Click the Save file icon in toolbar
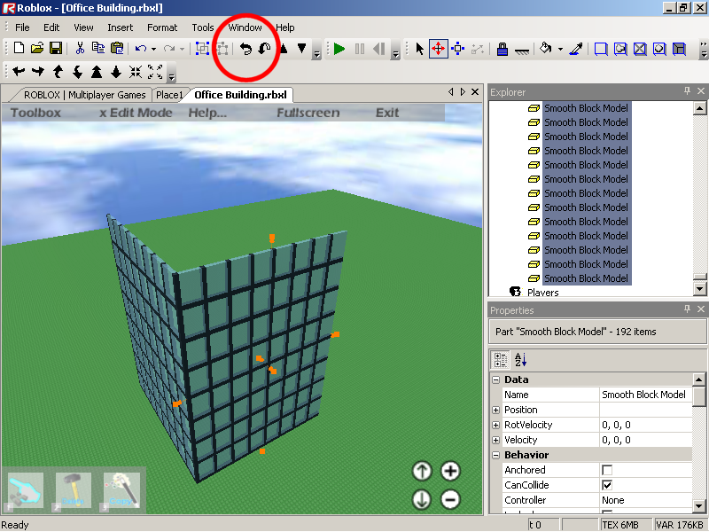The image size is (709, 532). point(55,49)
